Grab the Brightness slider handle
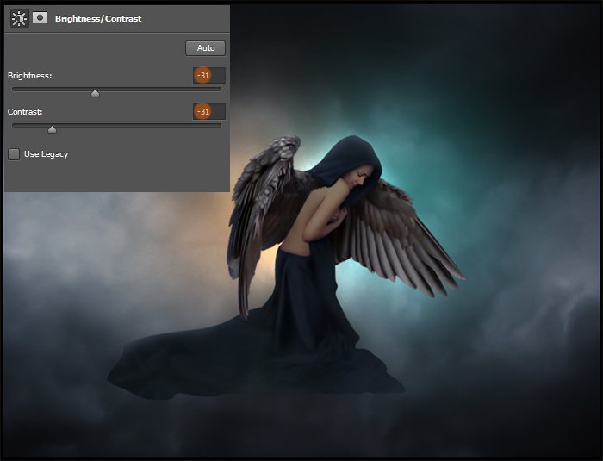This screenshot has height=461, width=603. click(x=95, y=93)
